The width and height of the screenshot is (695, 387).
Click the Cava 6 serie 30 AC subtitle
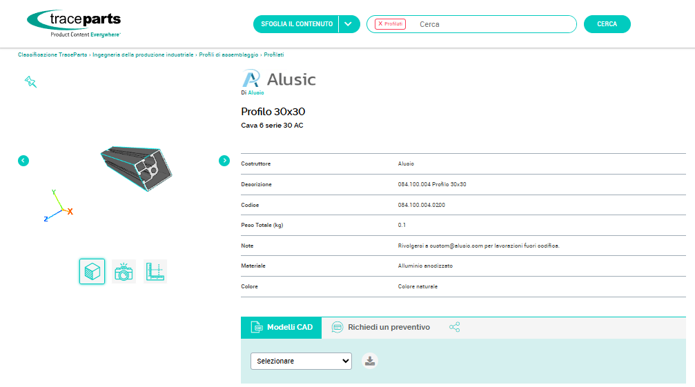tap(272, 126)
